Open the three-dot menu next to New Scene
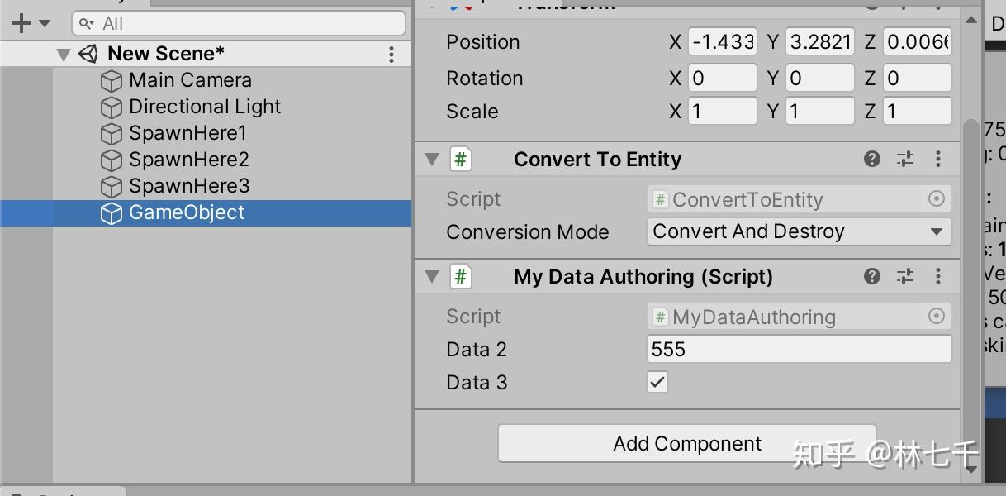Image resolution: width=1006 pixels, height=496 pixels. point(391,54)
